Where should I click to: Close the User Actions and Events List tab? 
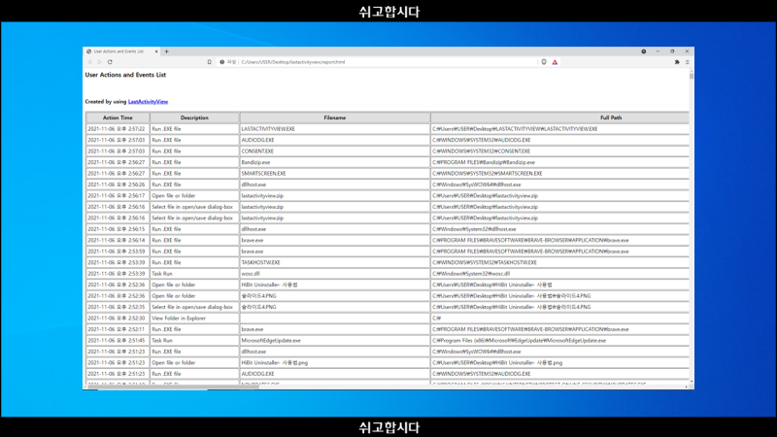point(156,51)
